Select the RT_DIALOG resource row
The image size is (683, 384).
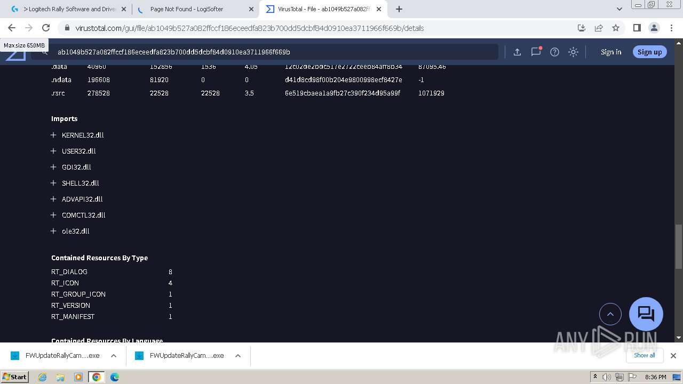coord(112,271)
